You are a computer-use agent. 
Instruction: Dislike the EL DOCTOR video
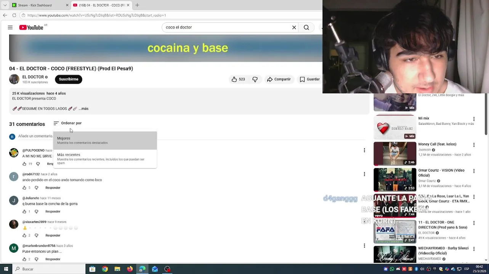coord(255,79)
